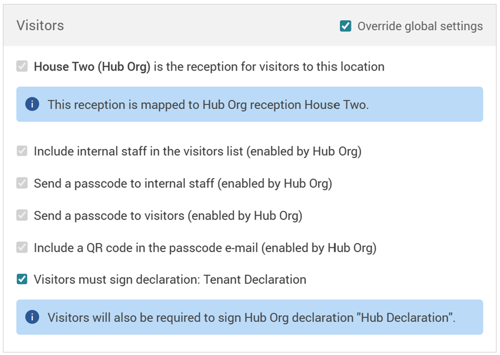Click the "Send a passcode to internal staff" label
500x355 pixels.
coord(183,184)
